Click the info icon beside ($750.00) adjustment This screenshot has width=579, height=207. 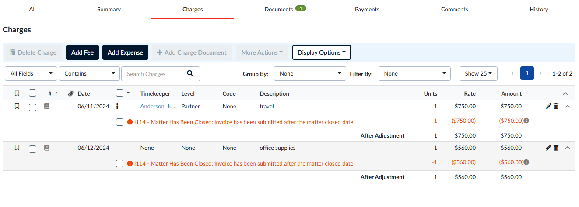point(526,121)
